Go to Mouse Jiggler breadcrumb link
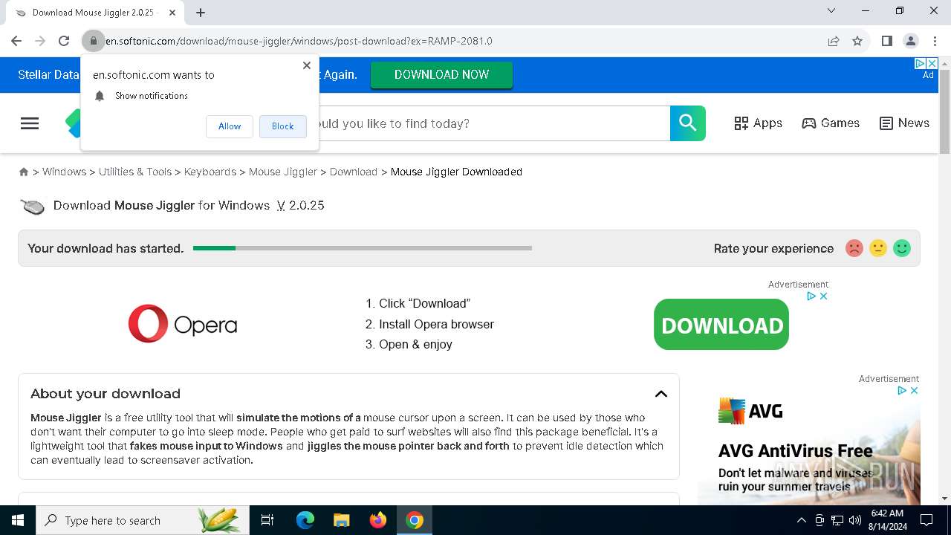The height and width of the screenshot is (535, 951). 283,172
